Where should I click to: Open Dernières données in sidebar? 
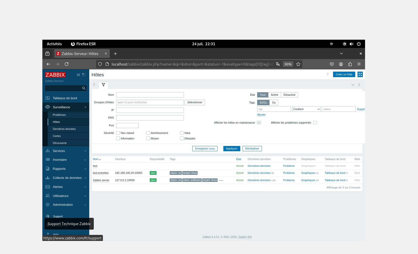coord(64,129)
